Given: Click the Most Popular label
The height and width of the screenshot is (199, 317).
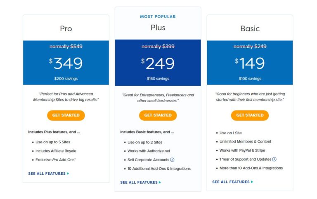Looking at the screenshot, I should point(158,17).
